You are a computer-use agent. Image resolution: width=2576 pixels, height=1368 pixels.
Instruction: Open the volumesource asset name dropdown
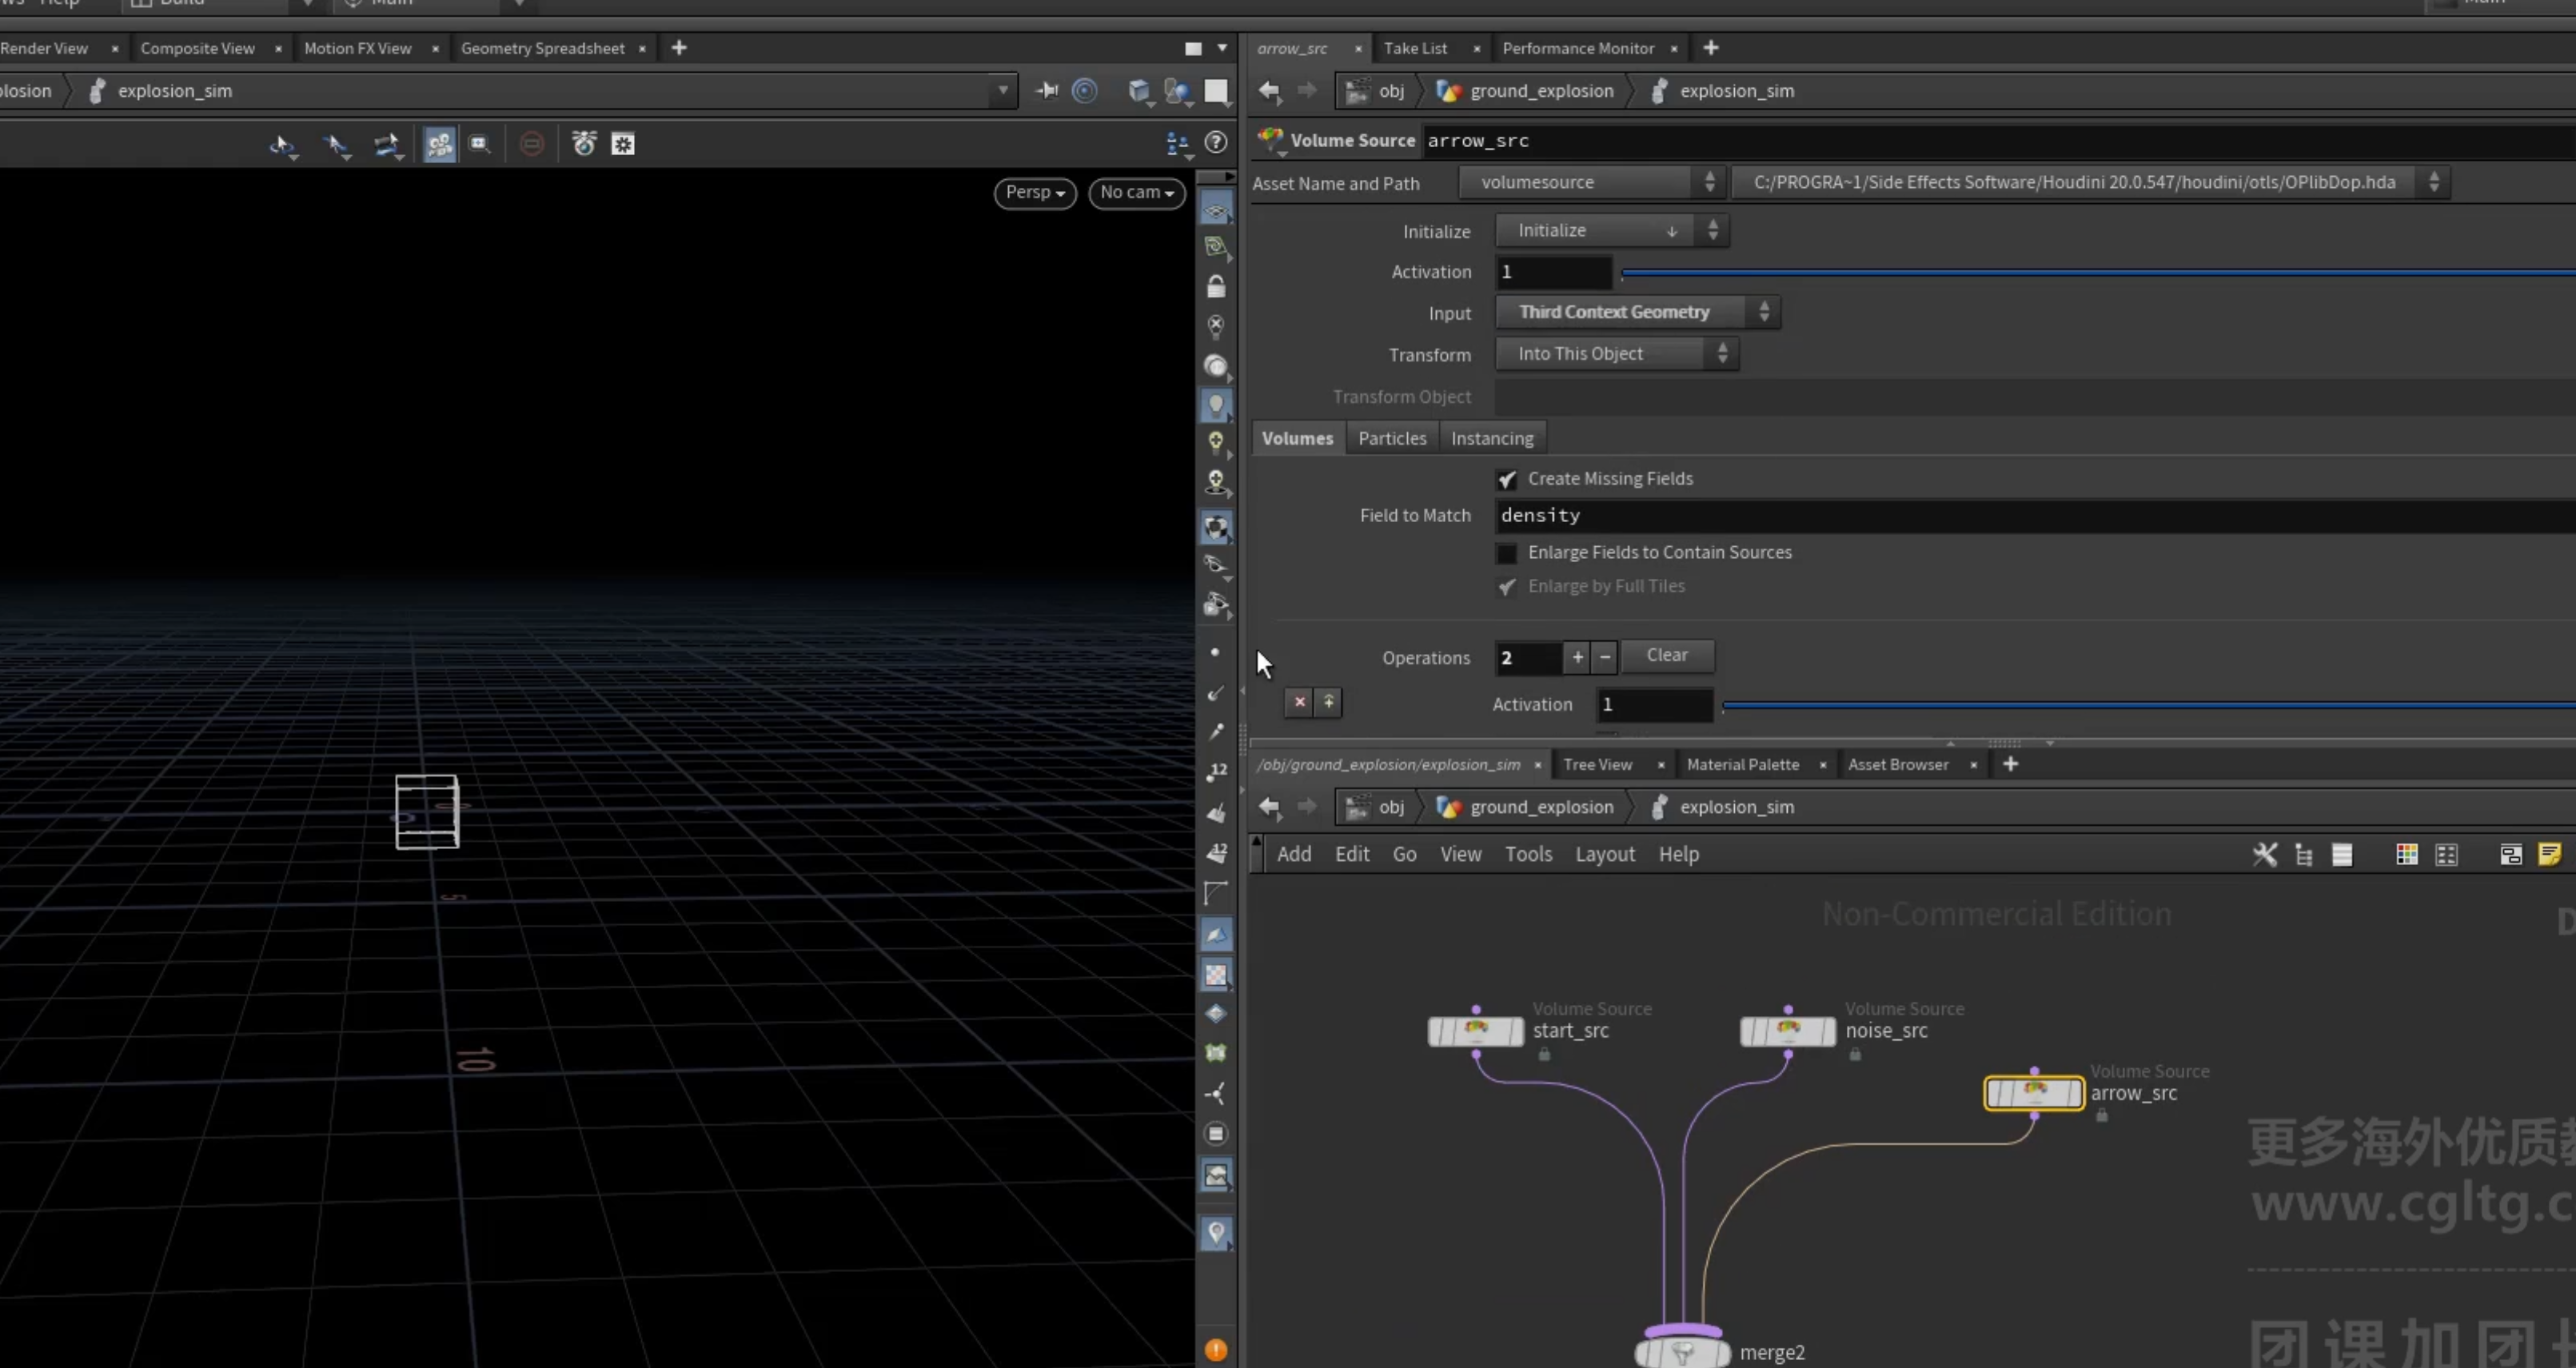pos(1591,182)
